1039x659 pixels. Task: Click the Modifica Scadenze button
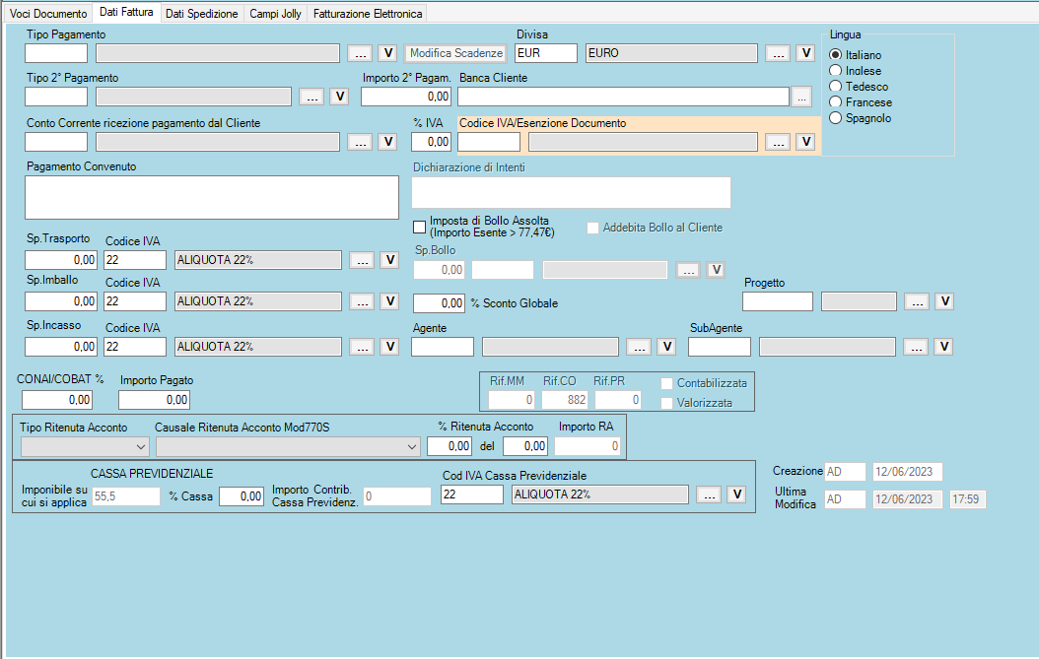pos(456,53)
